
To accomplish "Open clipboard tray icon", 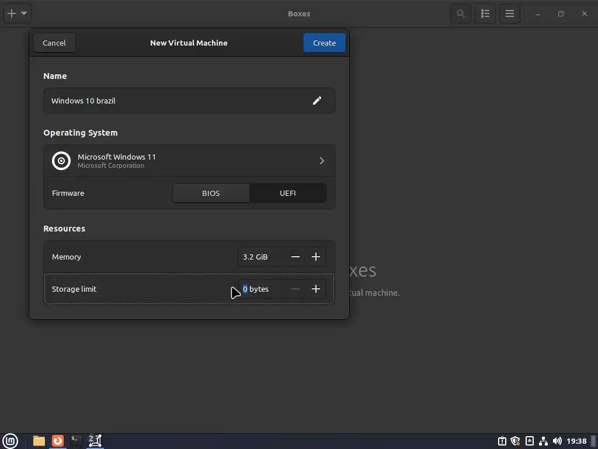I will click(x=502, y=441).
